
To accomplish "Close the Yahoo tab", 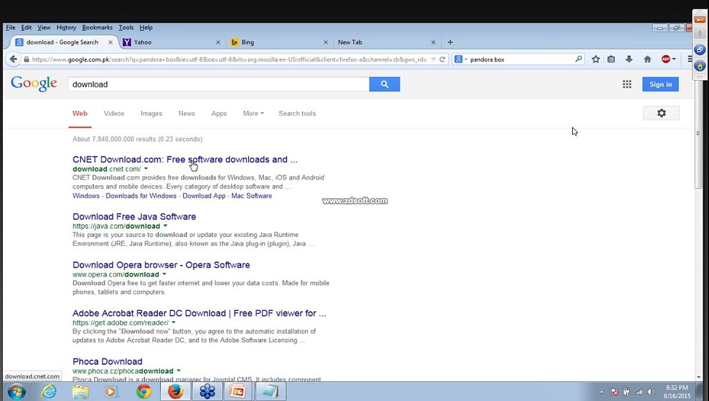I will click(218, 42).
